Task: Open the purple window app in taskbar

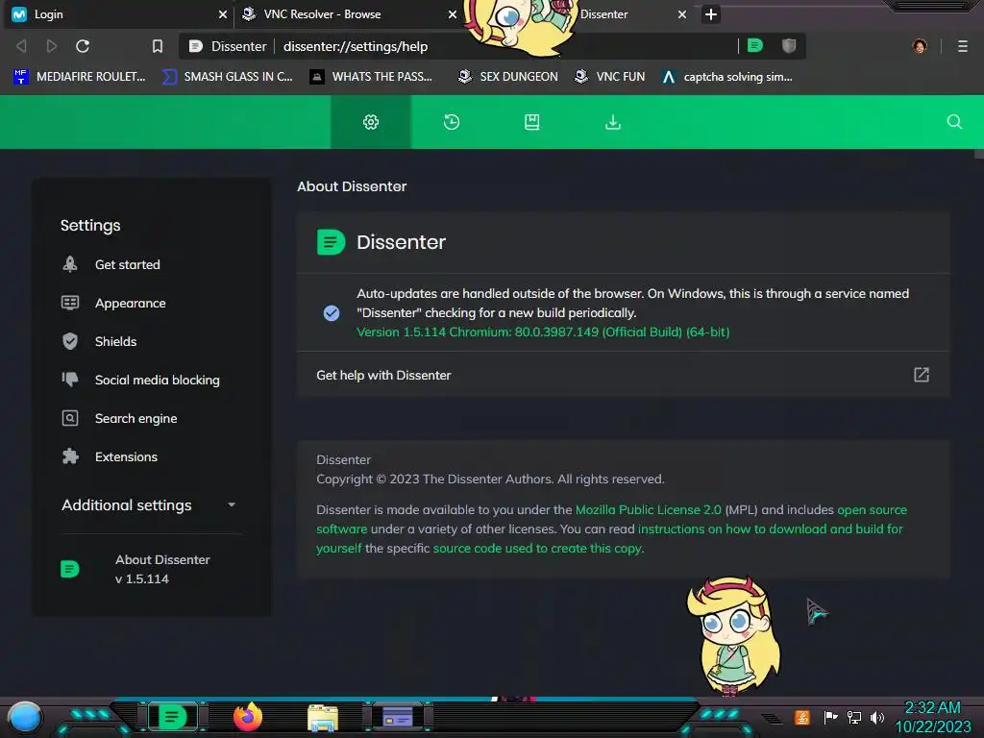Action: pos(397,717)
